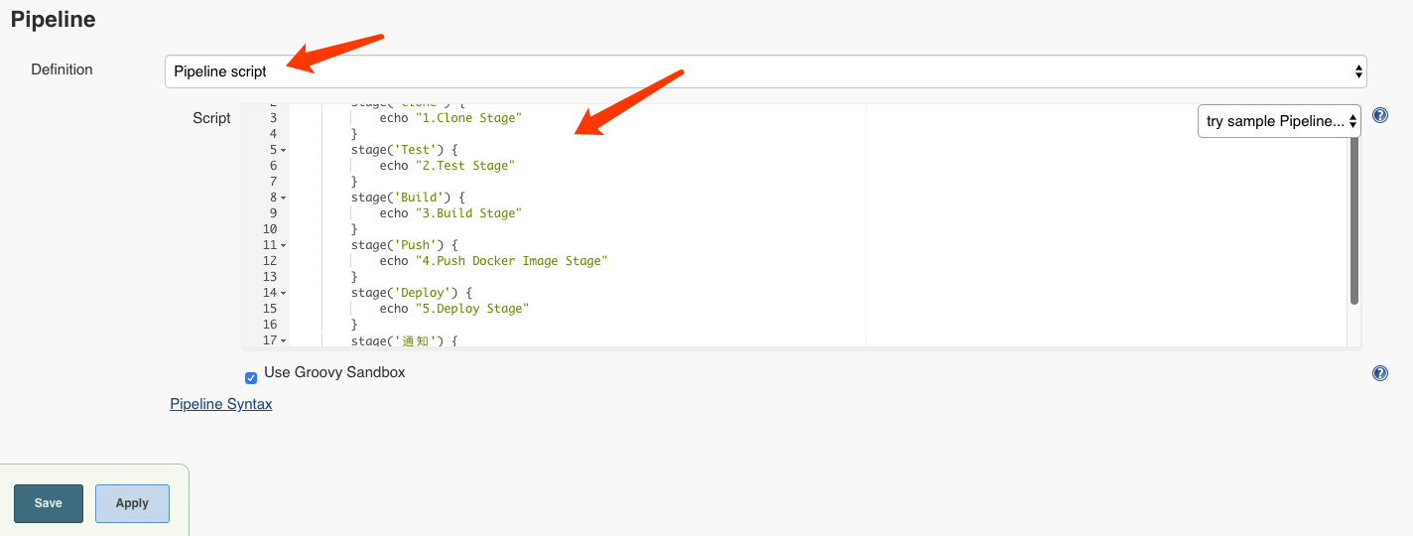1413x536 pixels.
Task: Click the script editor vertical scrollbar
Action: (1353, 218)
